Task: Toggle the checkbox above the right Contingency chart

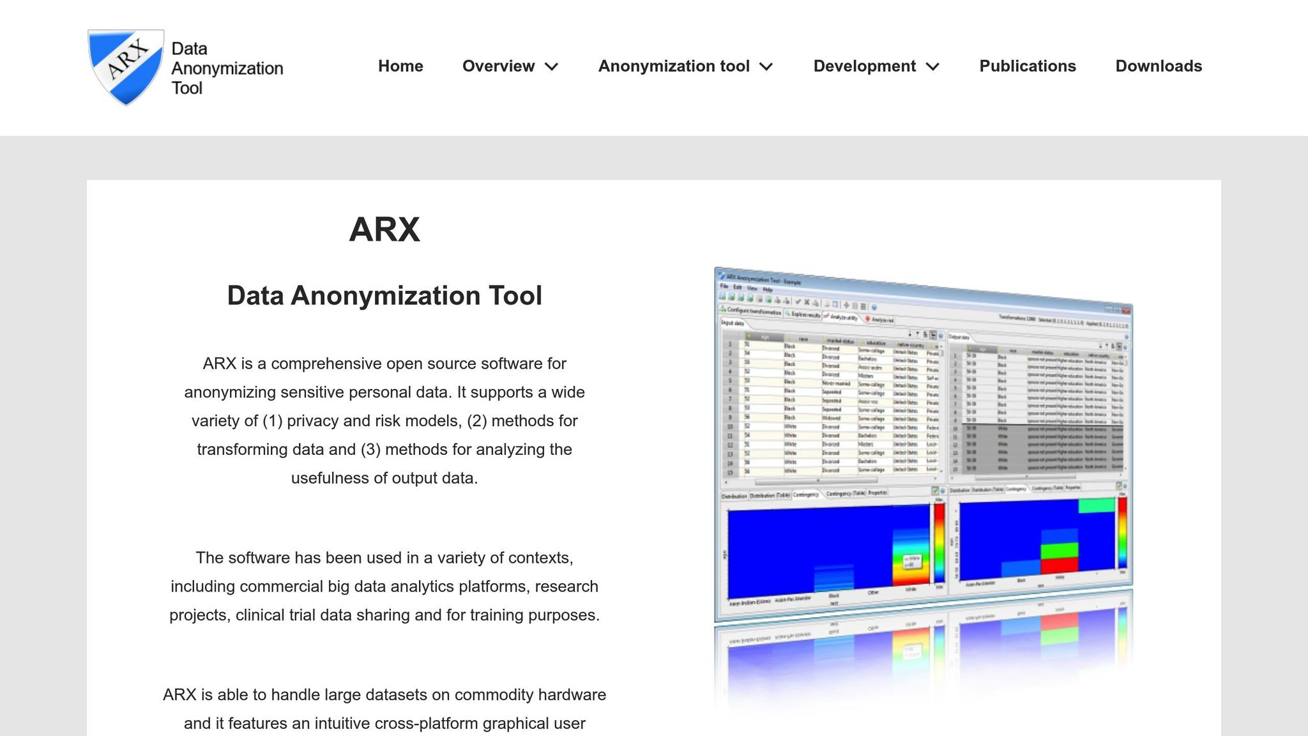Action: pyautogui.click(x=1118, y=486)
